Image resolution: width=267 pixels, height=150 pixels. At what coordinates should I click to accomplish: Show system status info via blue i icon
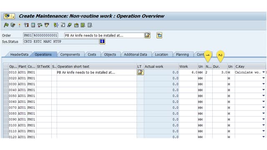click(102, 41)
